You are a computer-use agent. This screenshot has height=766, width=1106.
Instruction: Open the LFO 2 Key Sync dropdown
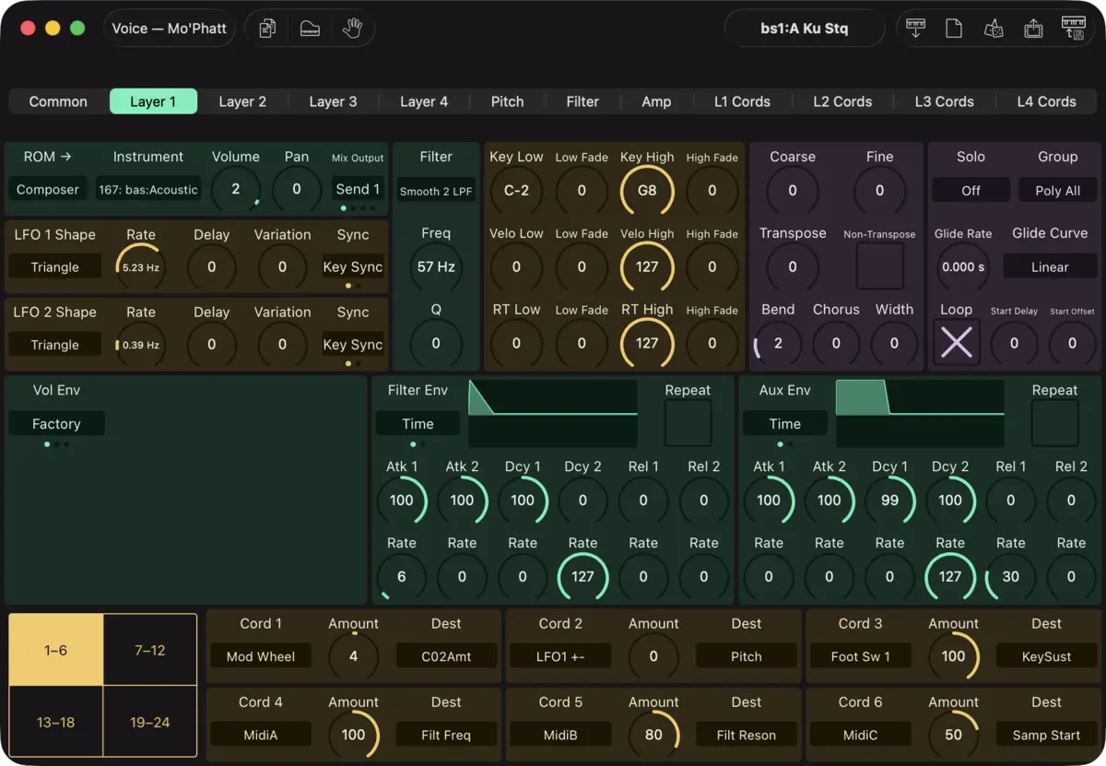(x=353, y=345)
